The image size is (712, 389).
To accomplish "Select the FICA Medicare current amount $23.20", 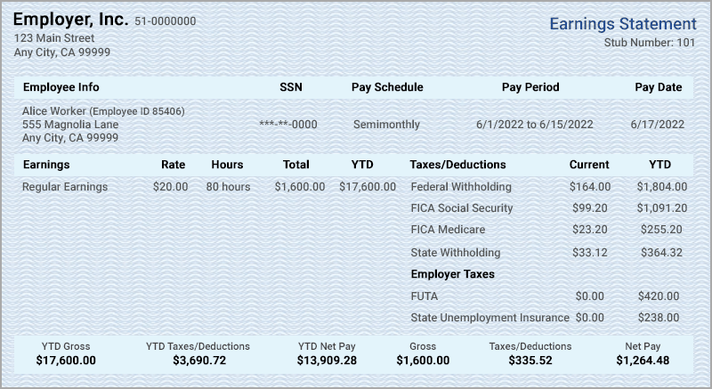I will click(593, 231).
